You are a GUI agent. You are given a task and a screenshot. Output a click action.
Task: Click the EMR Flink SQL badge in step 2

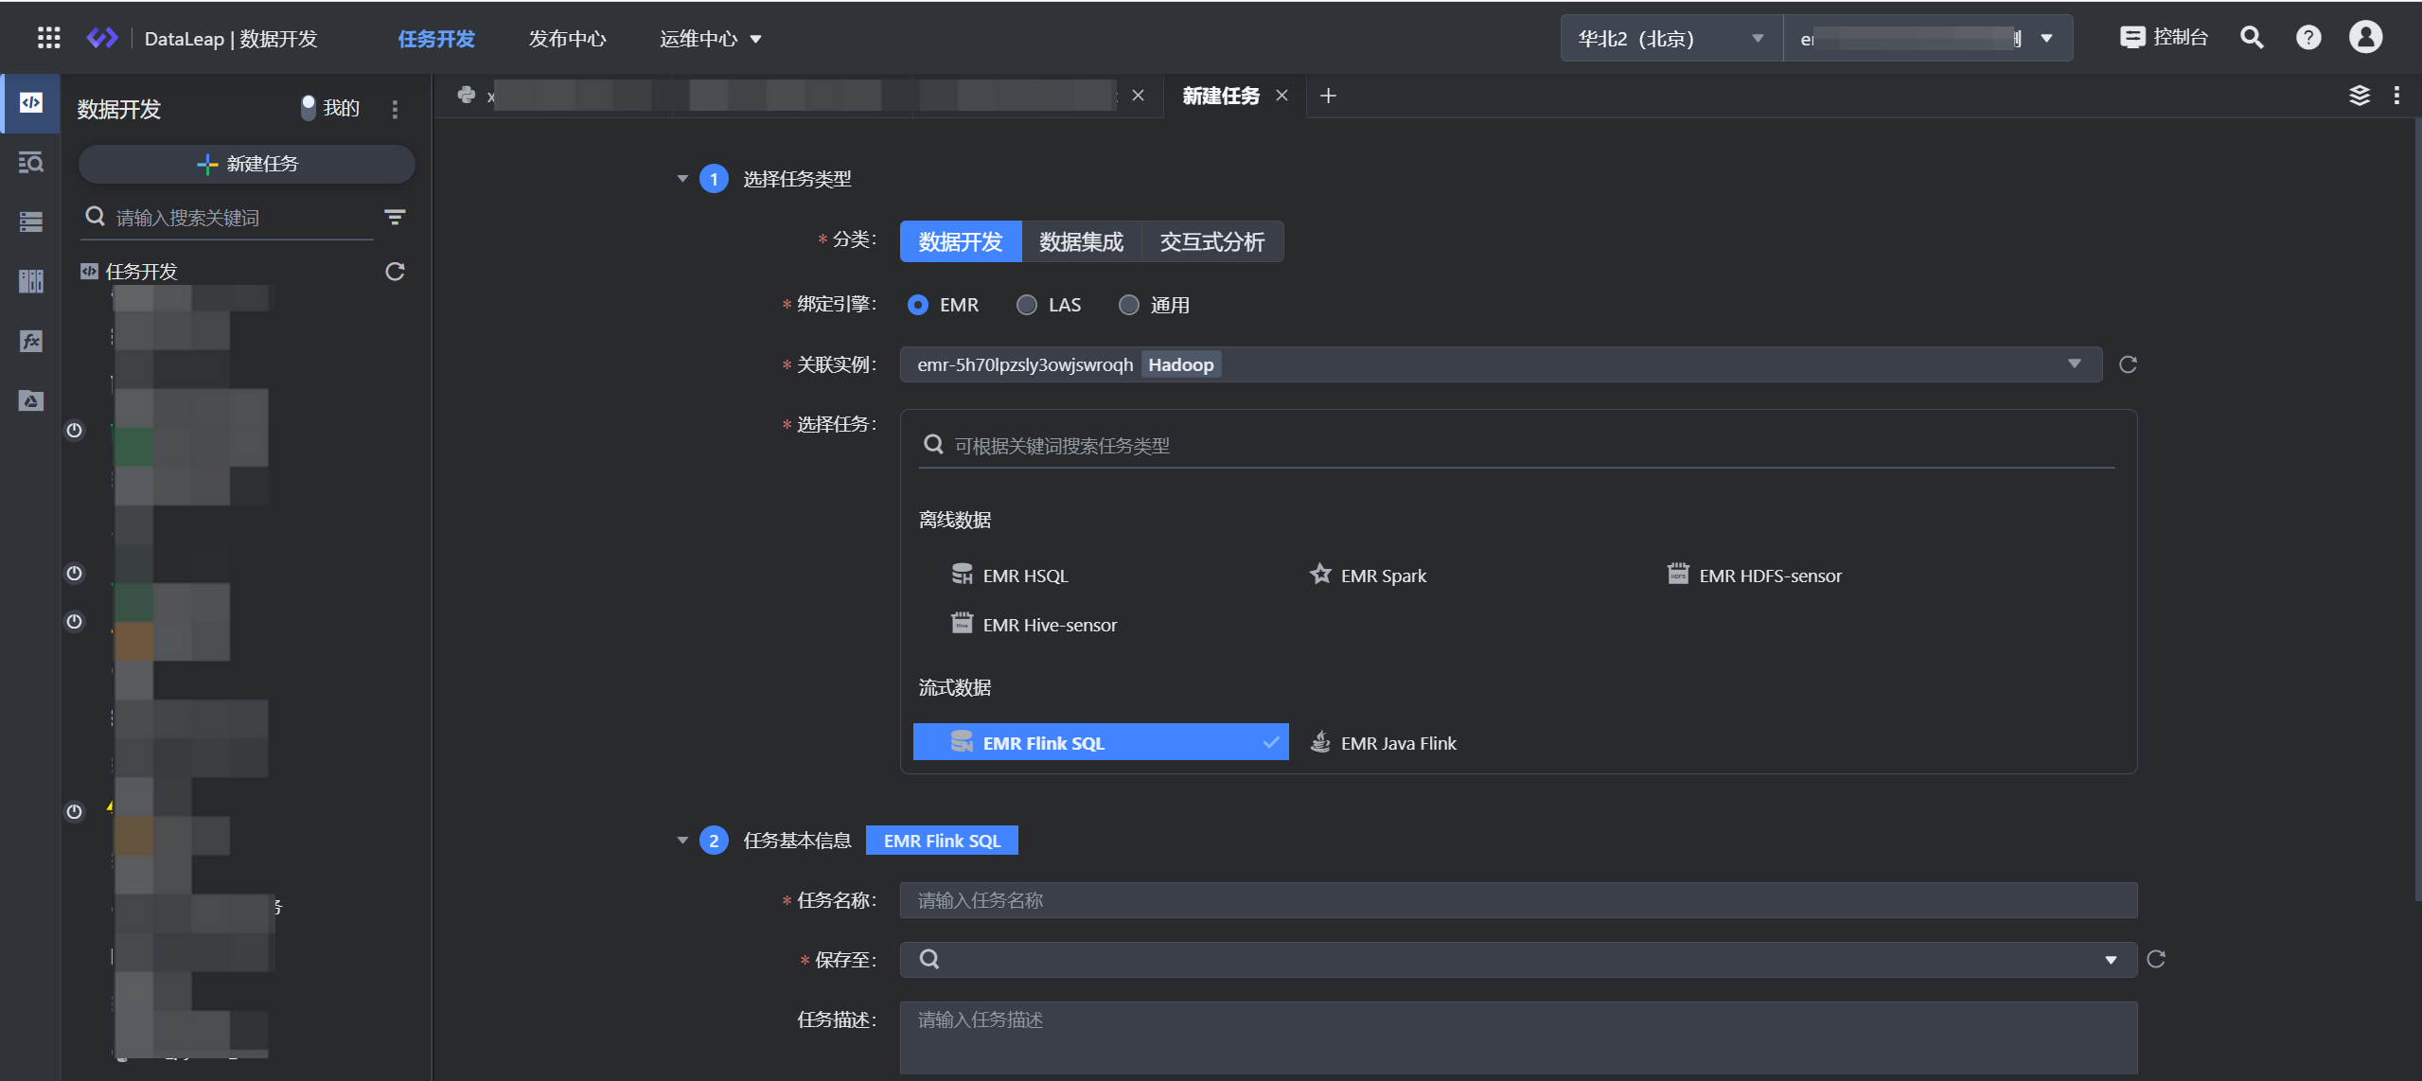coord(942,841)
